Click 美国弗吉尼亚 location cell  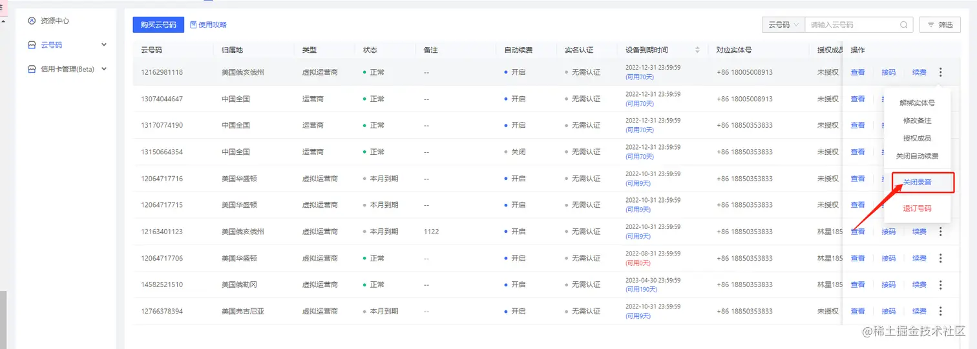click(243, 311)
